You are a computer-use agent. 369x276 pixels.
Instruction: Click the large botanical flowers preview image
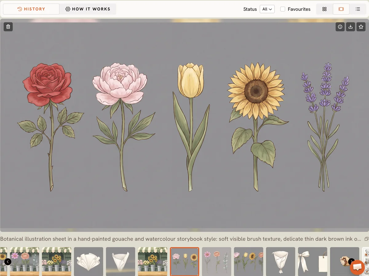click(x=184, y=125)
